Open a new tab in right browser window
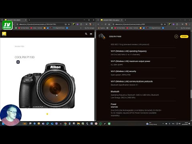 click(x=125, y=20)
